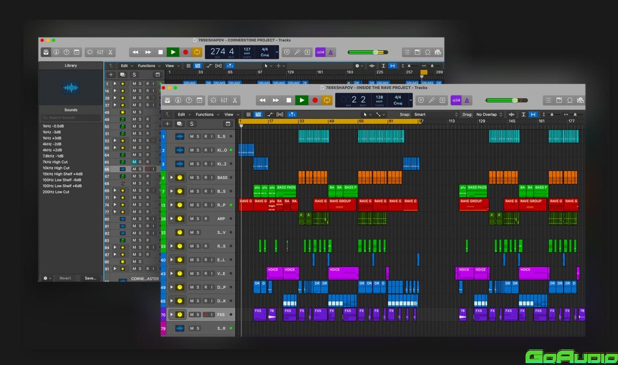Click the metronome icon in front window
618x365 pixels.
pos(466,100)
